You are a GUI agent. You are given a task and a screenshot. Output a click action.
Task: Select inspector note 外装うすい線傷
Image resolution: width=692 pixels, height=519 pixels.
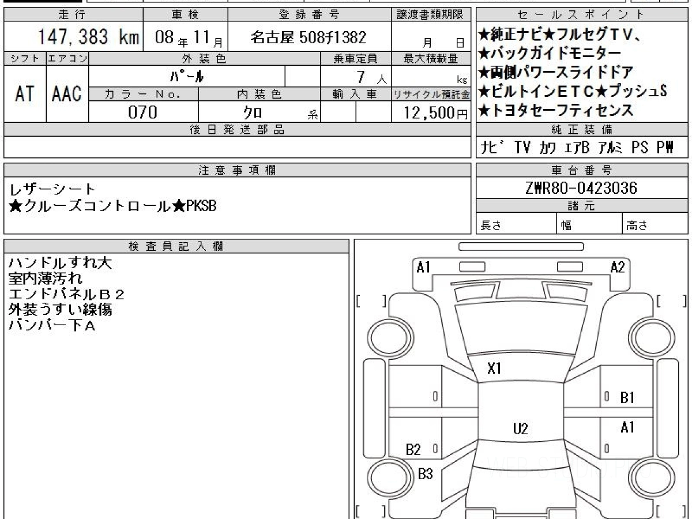click(x=60, y=310)
